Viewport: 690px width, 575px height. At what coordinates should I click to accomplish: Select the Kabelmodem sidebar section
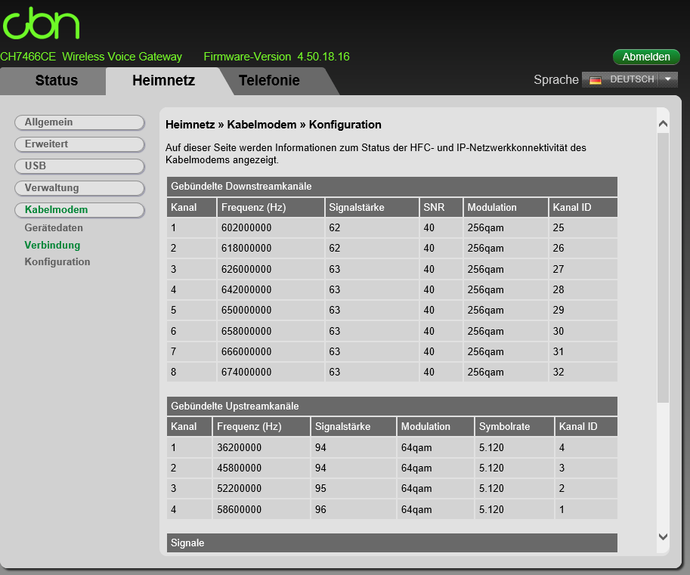tap(79, 210)
